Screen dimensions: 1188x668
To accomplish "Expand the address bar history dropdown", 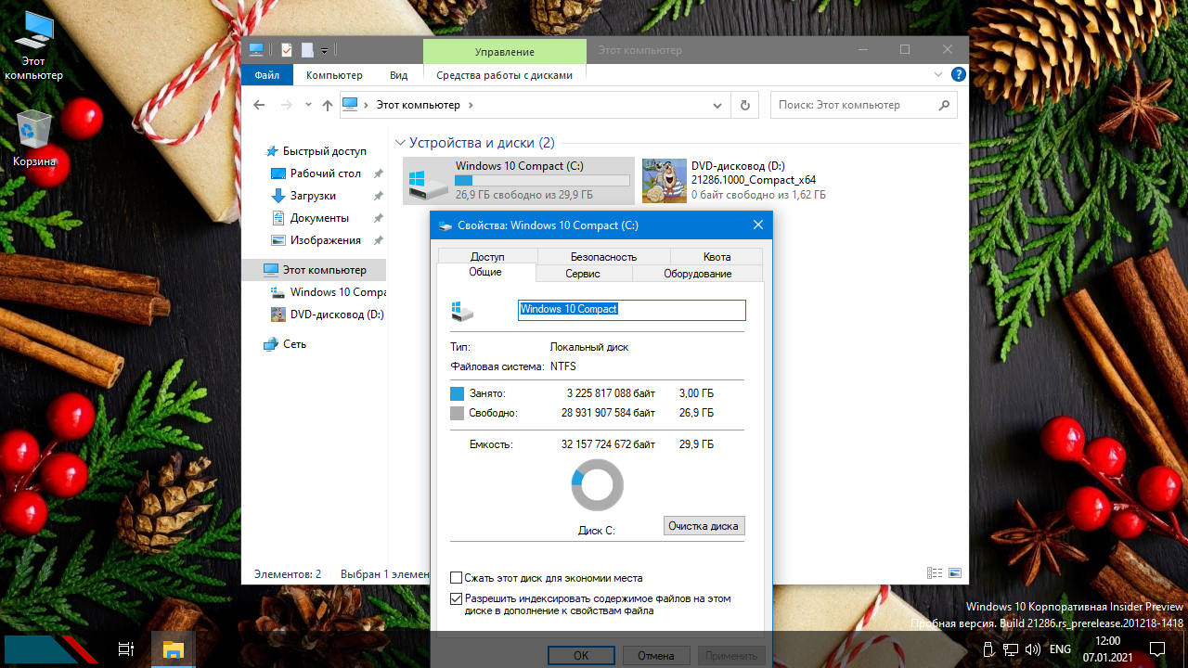I will [717, 106].
